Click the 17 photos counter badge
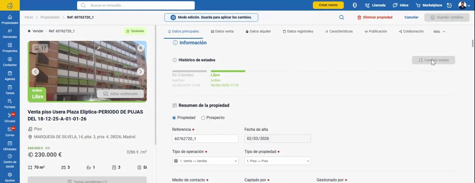The width and height of the screenshot is (475, 183). point(40,48)
